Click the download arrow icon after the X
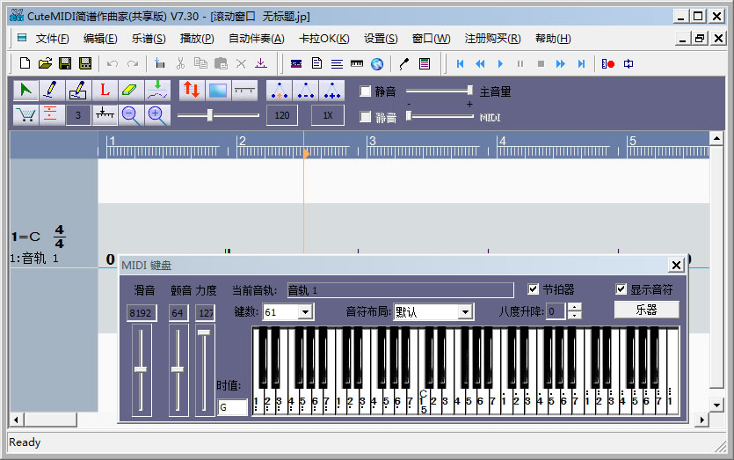 261,63
